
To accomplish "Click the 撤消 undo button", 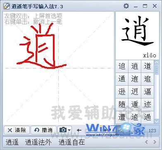I will click(43, 130).
